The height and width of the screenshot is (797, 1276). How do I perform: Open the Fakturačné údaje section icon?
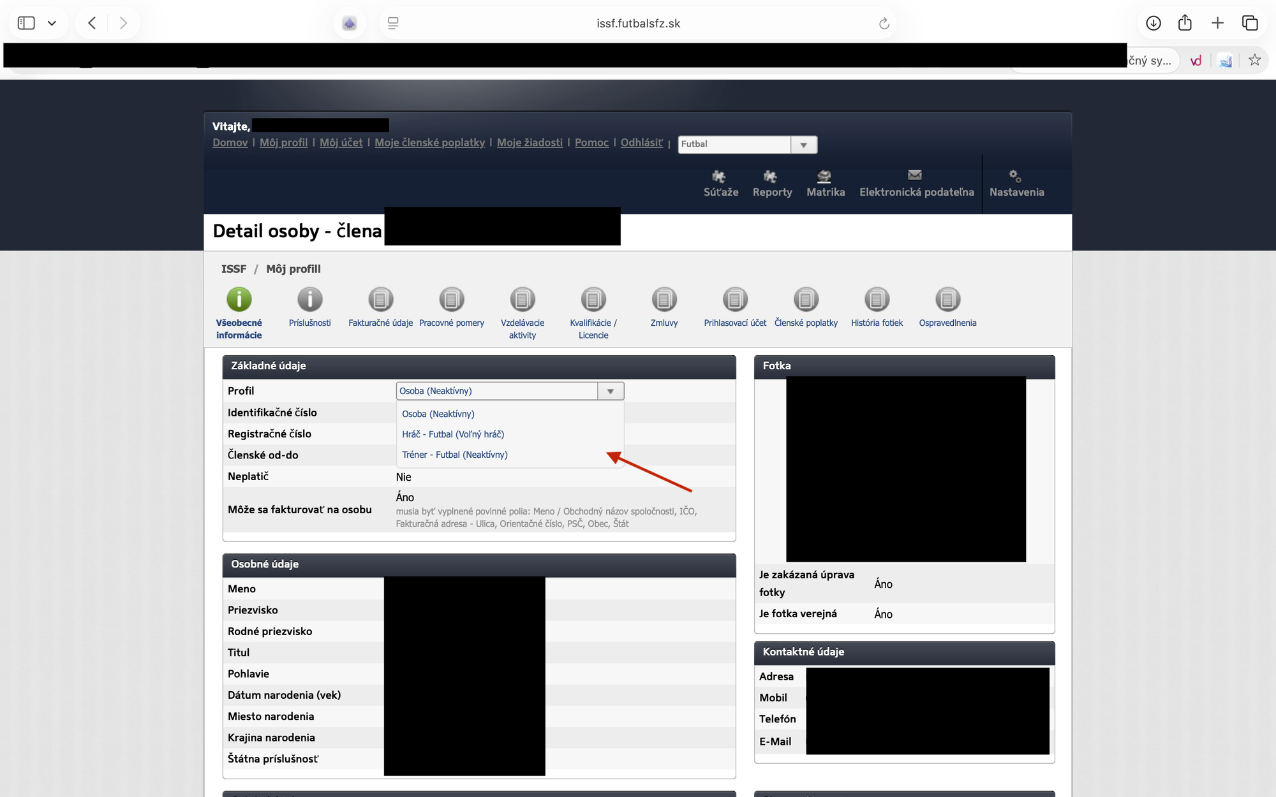tap(381, 299)
